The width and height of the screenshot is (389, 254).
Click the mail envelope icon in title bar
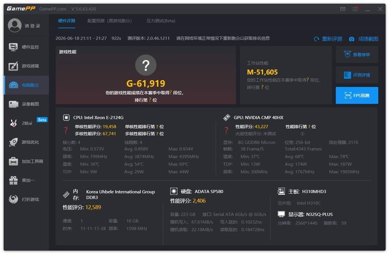[343, 9]
